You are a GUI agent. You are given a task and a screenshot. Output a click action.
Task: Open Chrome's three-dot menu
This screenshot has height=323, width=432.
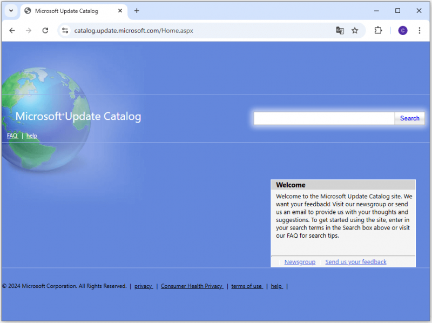(420, 30)
